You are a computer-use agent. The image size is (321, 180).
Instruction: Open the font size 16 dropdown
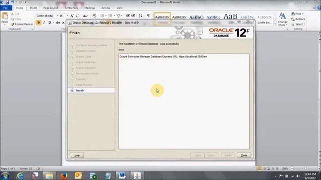(x=67, y=15)
